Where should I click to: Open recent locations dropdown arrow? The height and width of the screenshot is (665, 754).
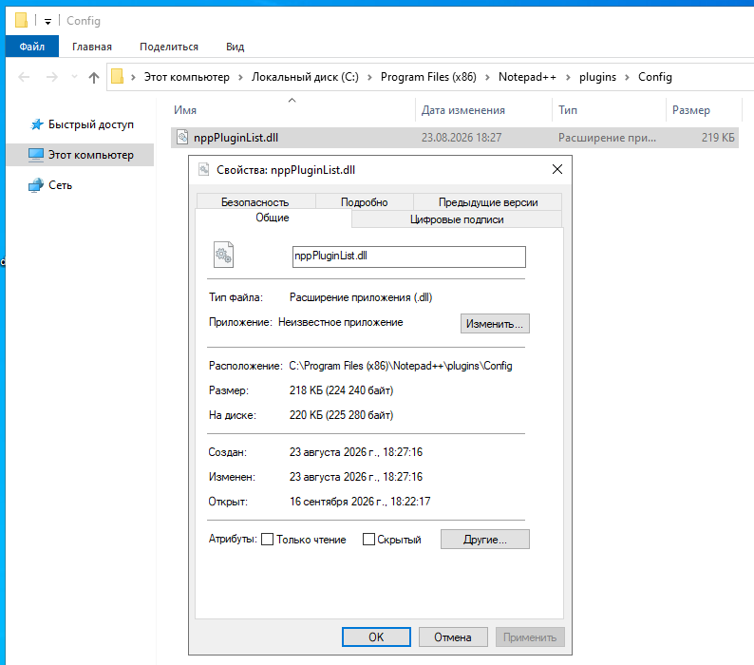click(74, 77)
